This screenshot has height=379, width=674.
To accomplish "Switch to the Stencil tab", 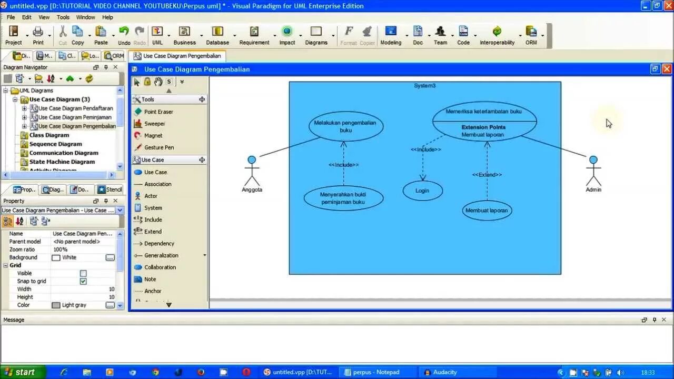I will (x=110, y=189).
